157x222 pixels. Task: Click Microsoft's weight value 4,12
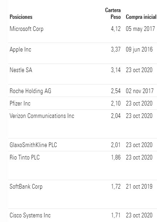pyautogui.click(x=116, y=29)
